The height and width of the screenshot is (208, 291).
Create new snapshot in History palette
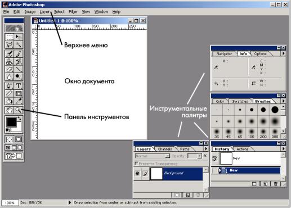pos(254,184)
